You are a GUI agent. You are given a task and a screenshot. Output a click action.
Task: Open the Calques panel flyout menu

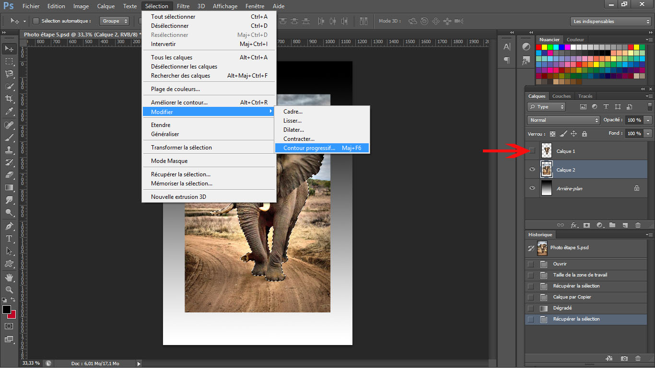(650, 96)
